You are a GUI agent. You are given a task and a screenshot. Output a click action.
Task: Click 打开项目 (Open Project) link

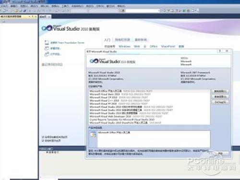click(56, 54)
